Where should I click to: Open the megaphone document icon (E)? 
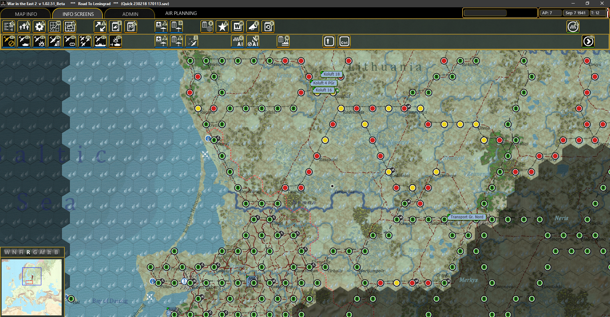116,27
